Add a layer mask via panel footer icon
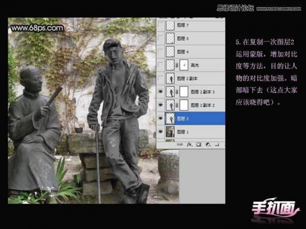The image size is (306, 229). pos(199,145)
